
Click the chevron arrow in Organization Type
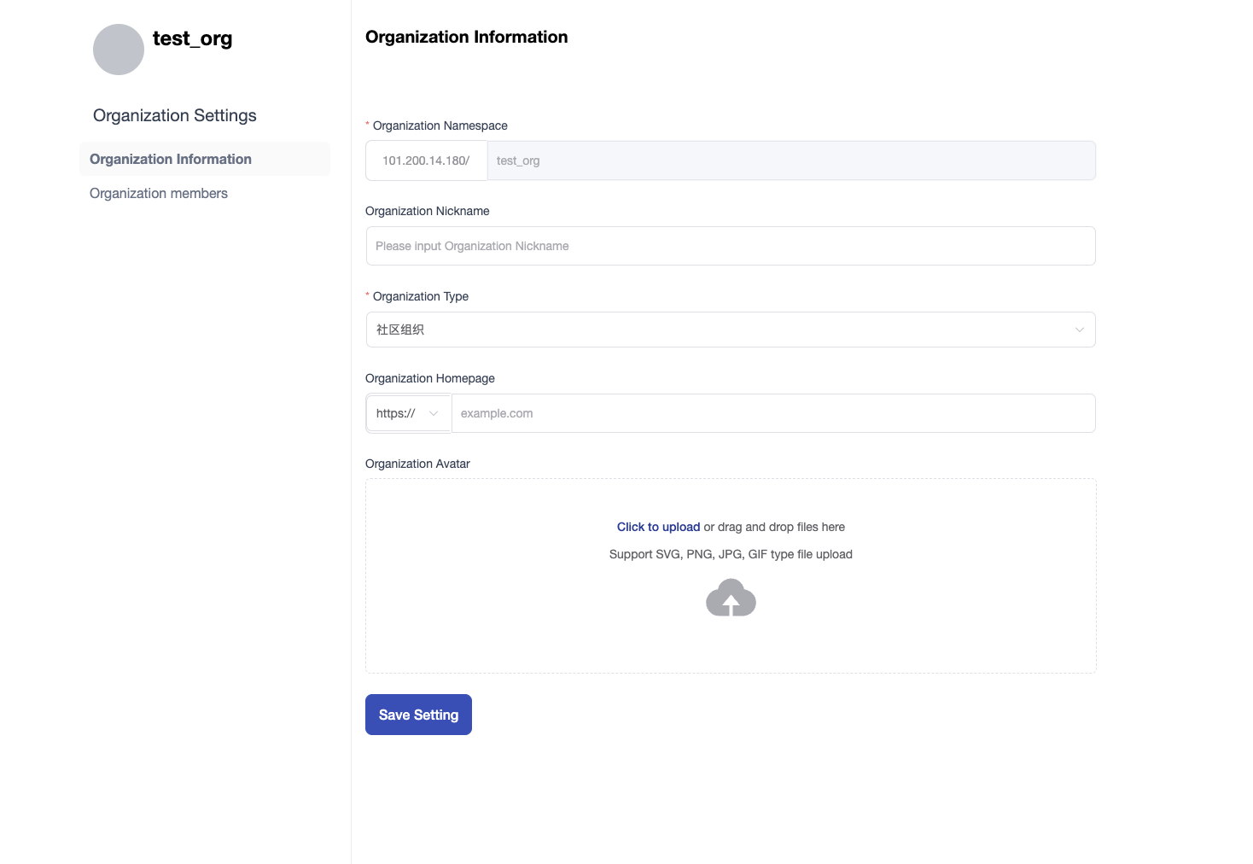coord(1079,330)
